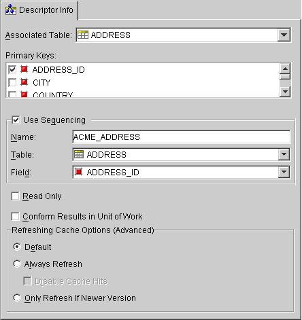The image size is (302, 320).
Task: Click the red field icon beside CITY
Action: pyautogui.click(x=24, y=82)
